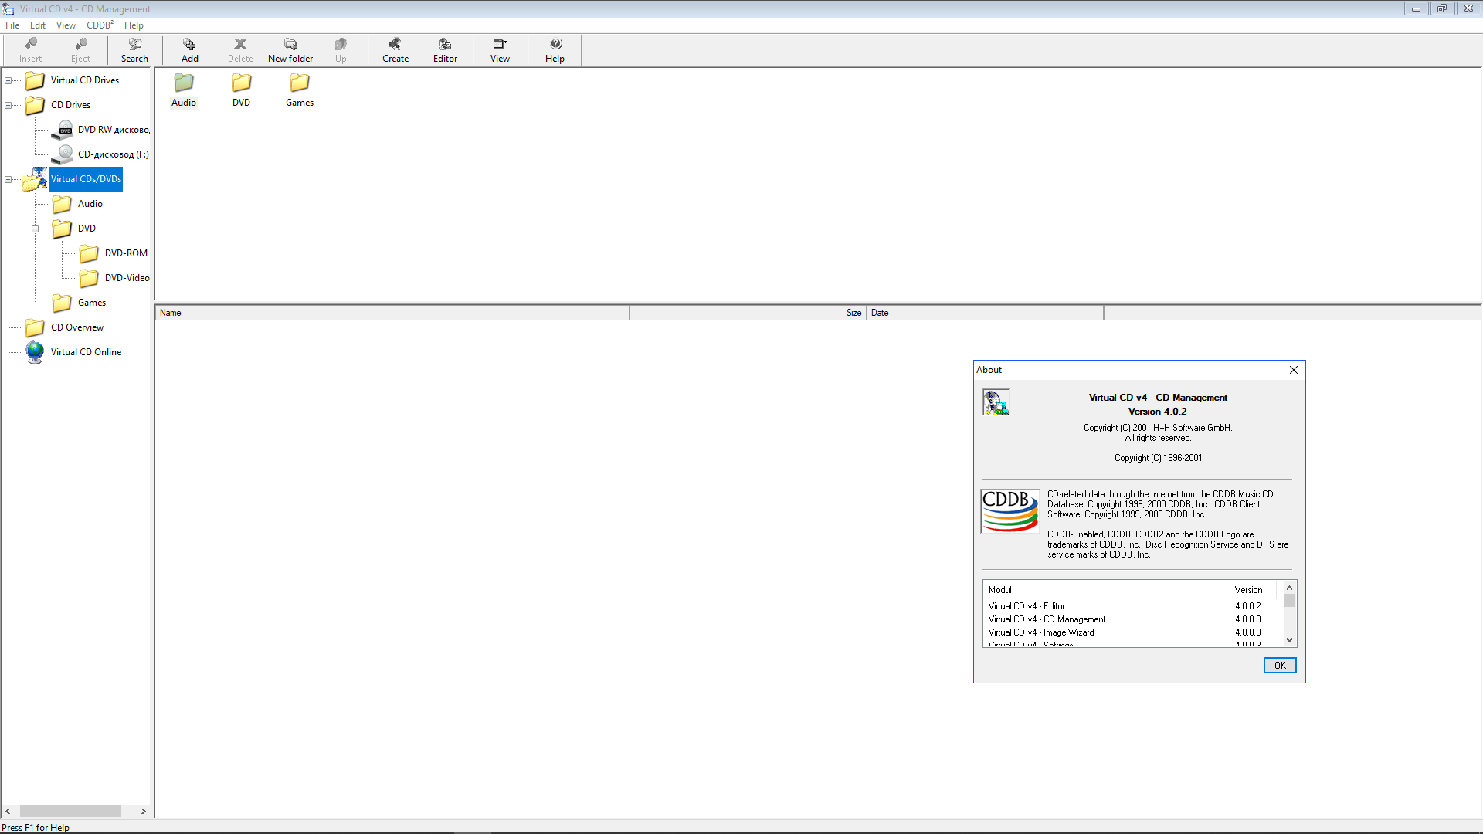The width and height of the screenshot is (1483, 834).
Task: Click the Search toolbar icon
Action: click(x=134, y=49)
